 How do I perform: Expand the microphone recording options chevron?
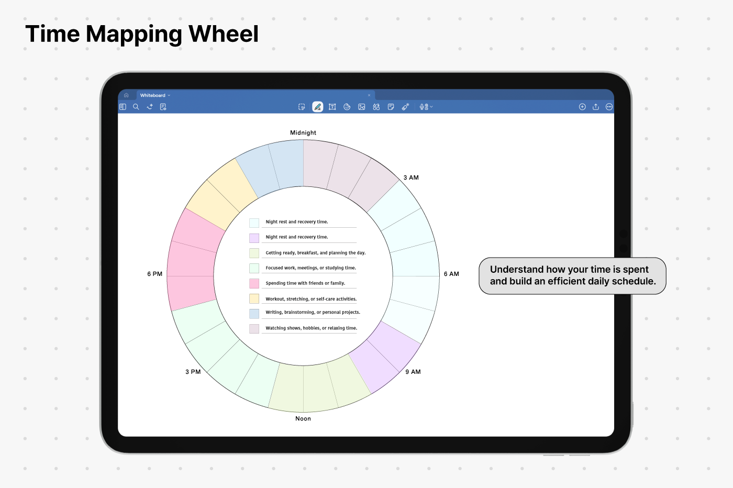[x=431, y=107]
